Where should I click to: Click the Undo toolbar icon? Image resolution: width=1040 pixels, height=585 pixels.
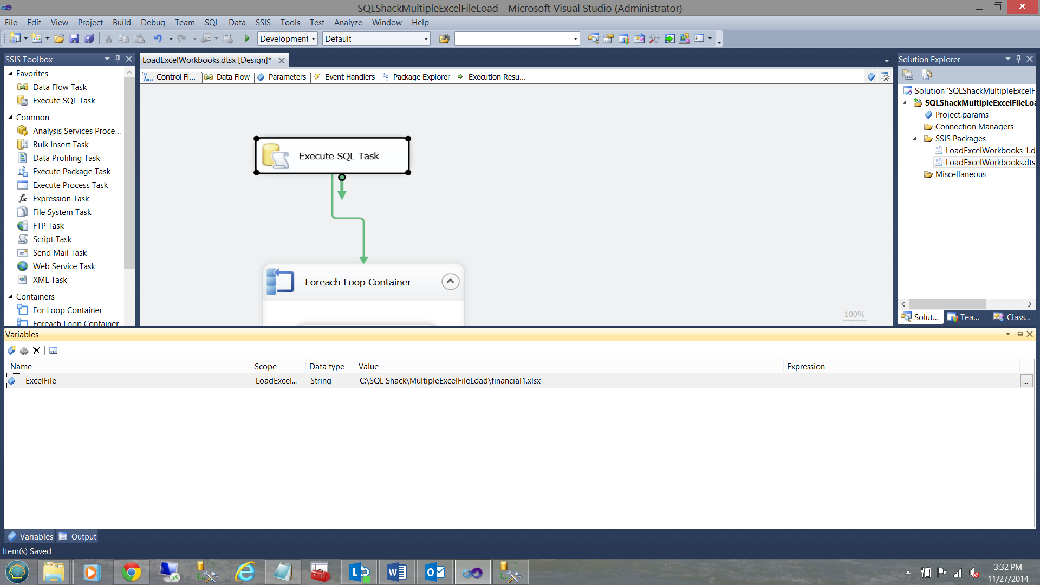tap(158, 38)
